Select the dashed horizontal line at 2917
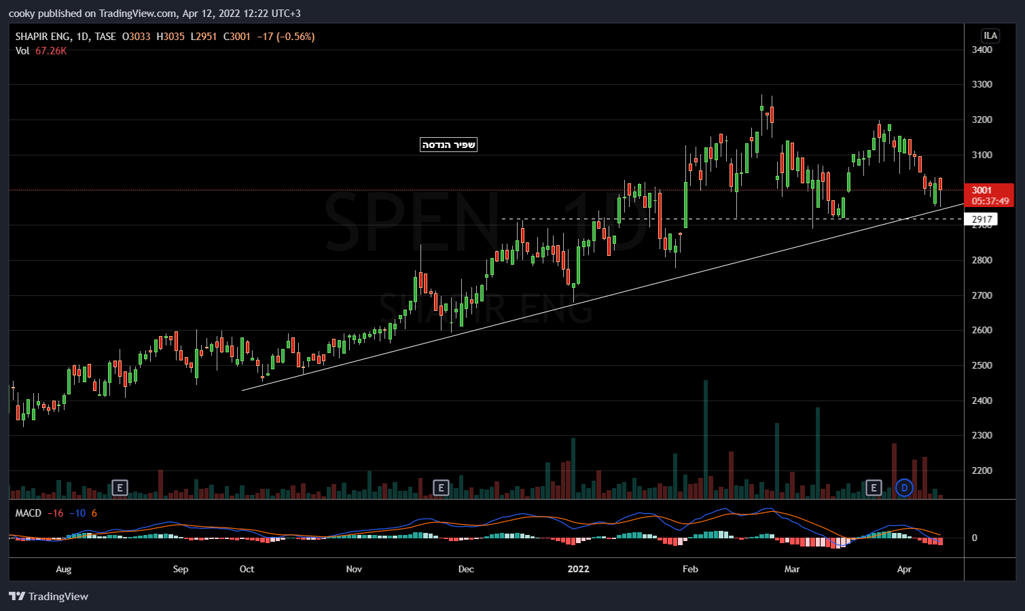The height and width of the screenshot is (611, 1025). coord(732,219)
